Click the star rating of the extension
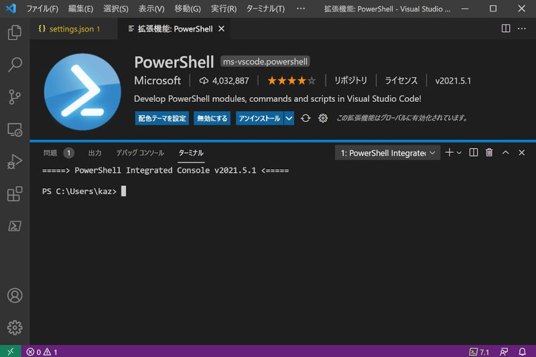This screenshot has width=536, height=357. pyautogui.click(x=291, y=80)
